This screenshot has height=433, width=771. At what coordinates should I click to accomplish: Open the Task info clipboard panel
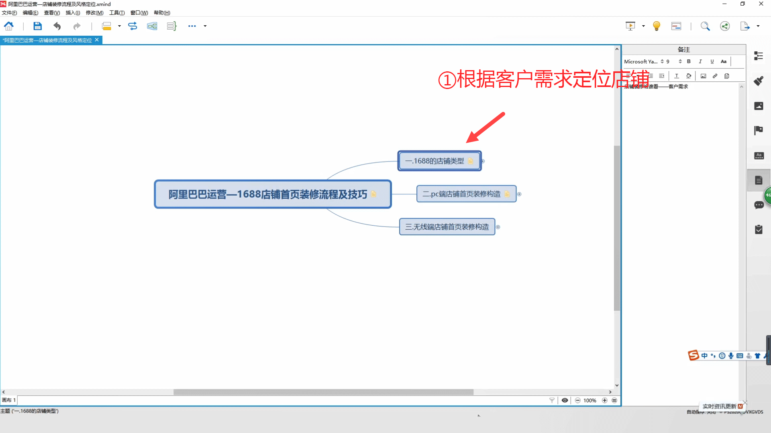tap(759, 229)
